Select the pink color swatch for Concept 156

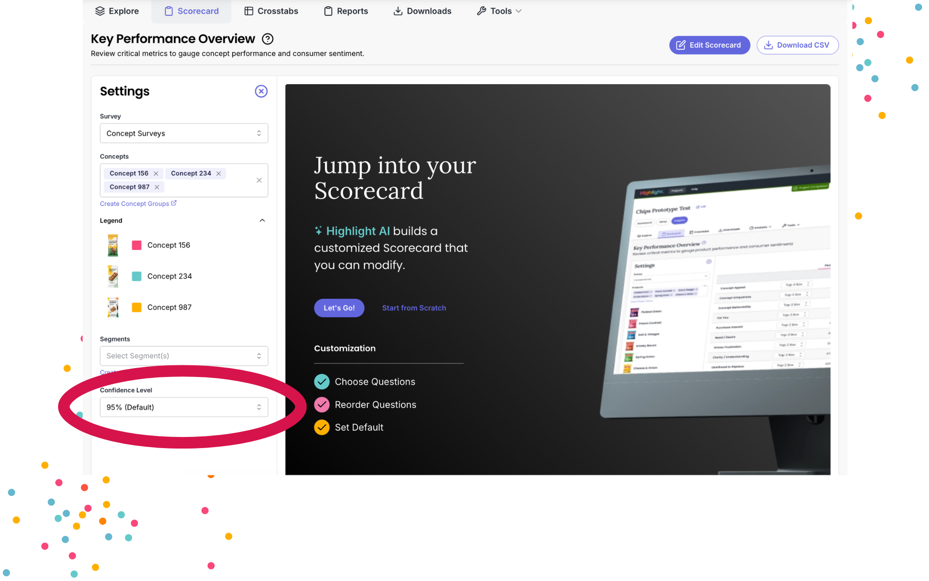coord(137,245)
